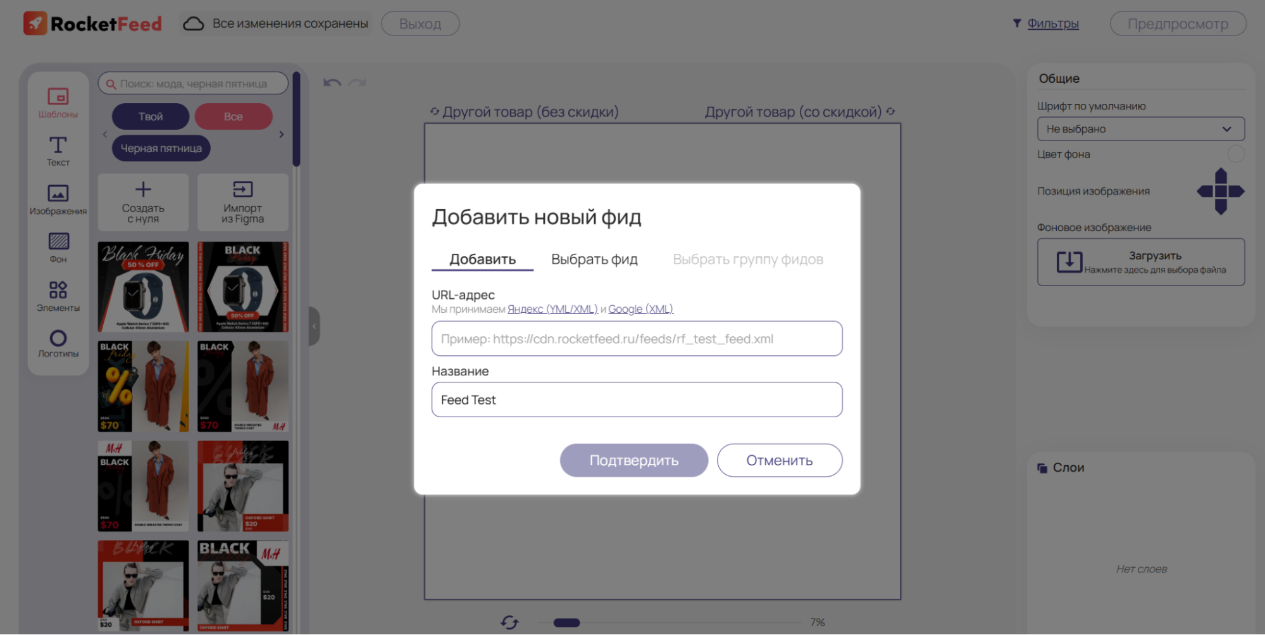Viewport: 1265px width, 635px height.
Task: Open the Шрифт по умолчанию dropdown
Action: pyautogui.click(x=1140, y=129)
